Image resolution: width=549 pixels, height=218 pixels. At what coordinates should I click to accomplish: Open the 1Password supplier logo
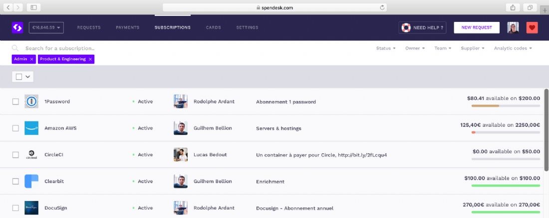point(31,102)
